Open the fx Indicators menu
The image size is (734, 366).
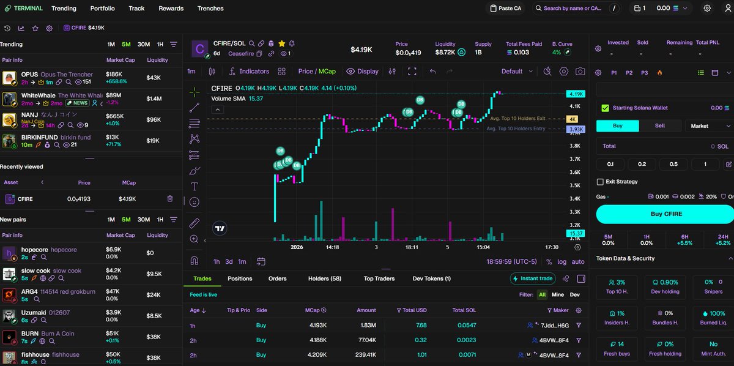pos(249,71)
